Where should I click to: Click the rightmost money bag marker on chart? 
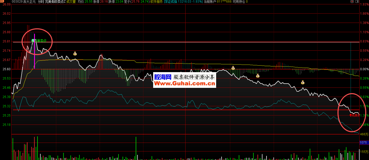click(303, 82)
